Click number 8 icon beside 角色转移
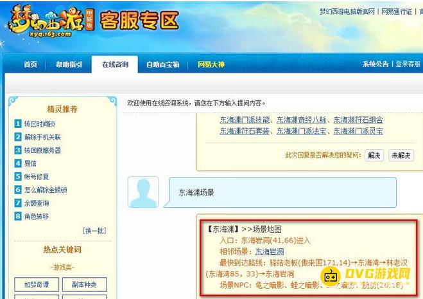Image resolution: width=423 pixels, height=299 pixels. coord(18,216)
